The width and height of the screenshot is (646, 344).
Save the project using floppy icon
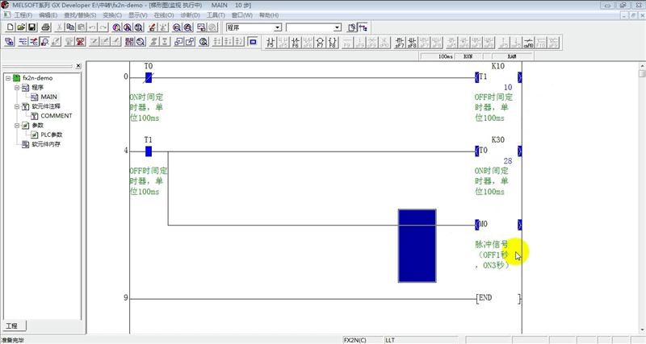(x=32, y=27)
